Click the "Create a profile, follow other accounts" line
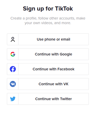 48,18
